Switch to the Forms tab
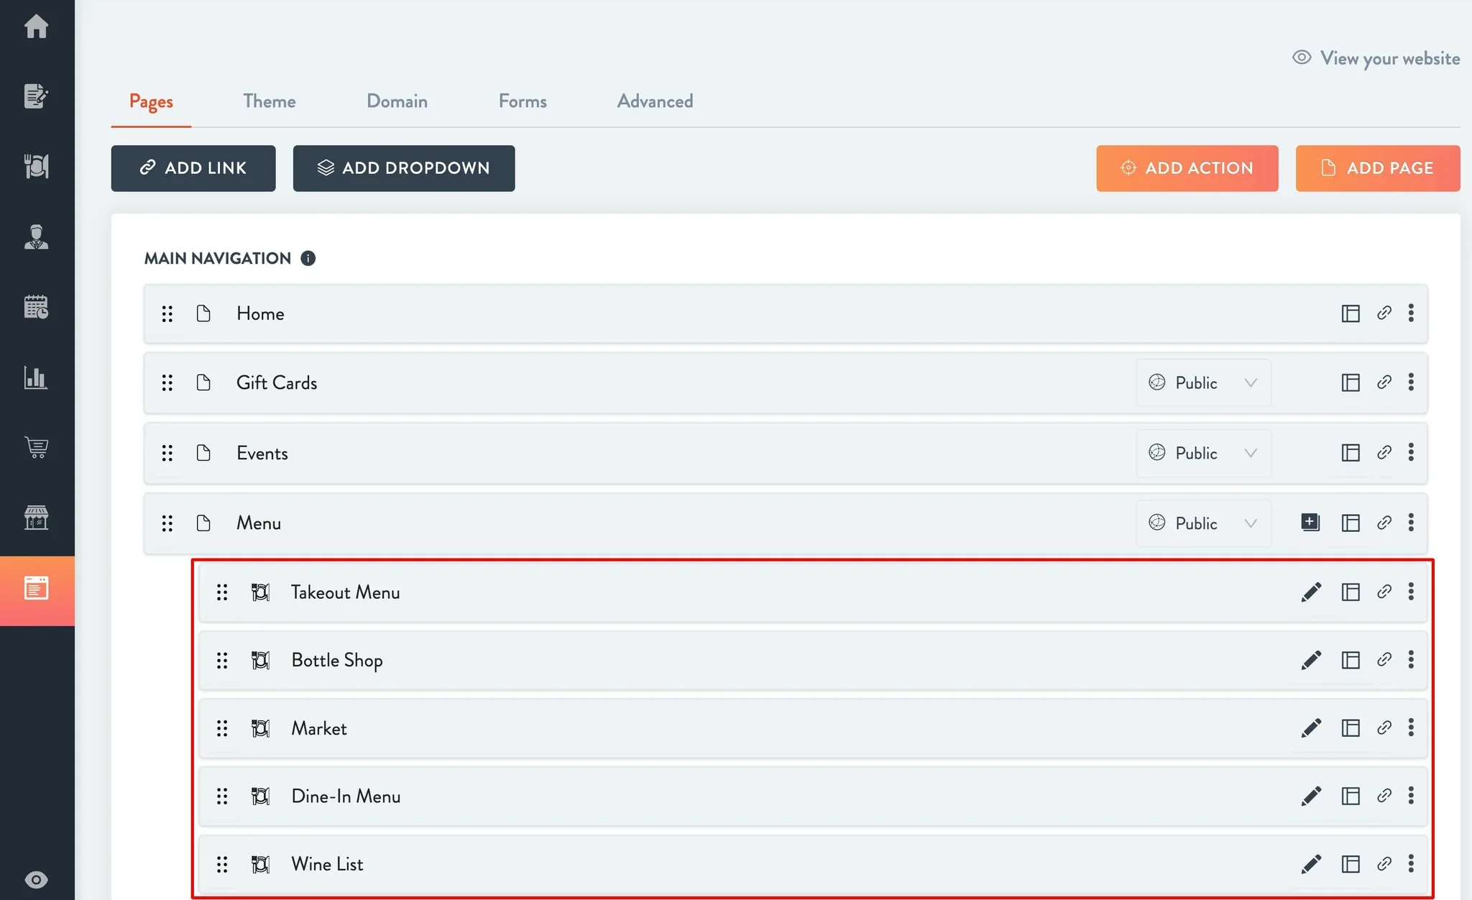Image resolution: width=1472 pixels, height=900 pixels. [x=523, y=101]
